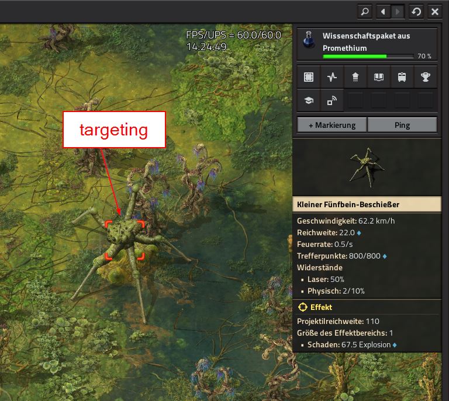Open tips and tricks graduation cap icon
449x401 pixels.
click(x=309, y=100)
